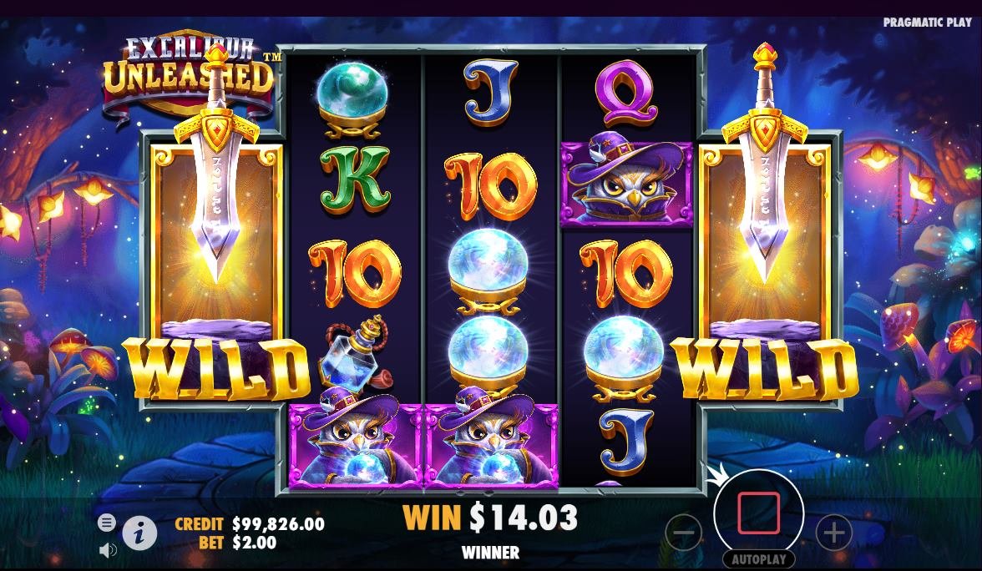This screenshot has width=982, height=571.
Task: Click the bet amount $2.00
Action: point(254,543)
